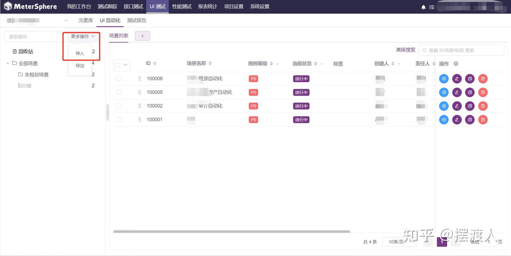Collapse the 全部场景 tree node
The height and width of the screenshot is (256, 511).
[x=8, y=64]
